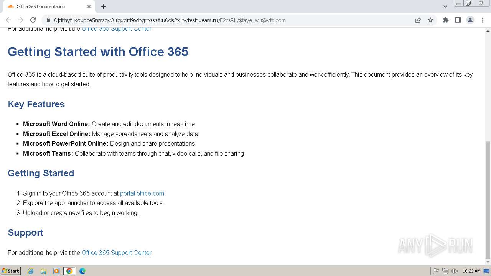The image size is (491, 276).
Task: Open the portal.office.com link
Action: click(142, 193)
